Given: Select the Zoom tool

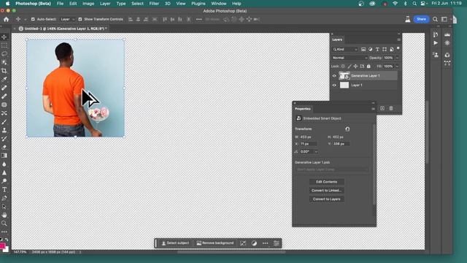Looking at the screenshot, I should (x=4, y=224).
